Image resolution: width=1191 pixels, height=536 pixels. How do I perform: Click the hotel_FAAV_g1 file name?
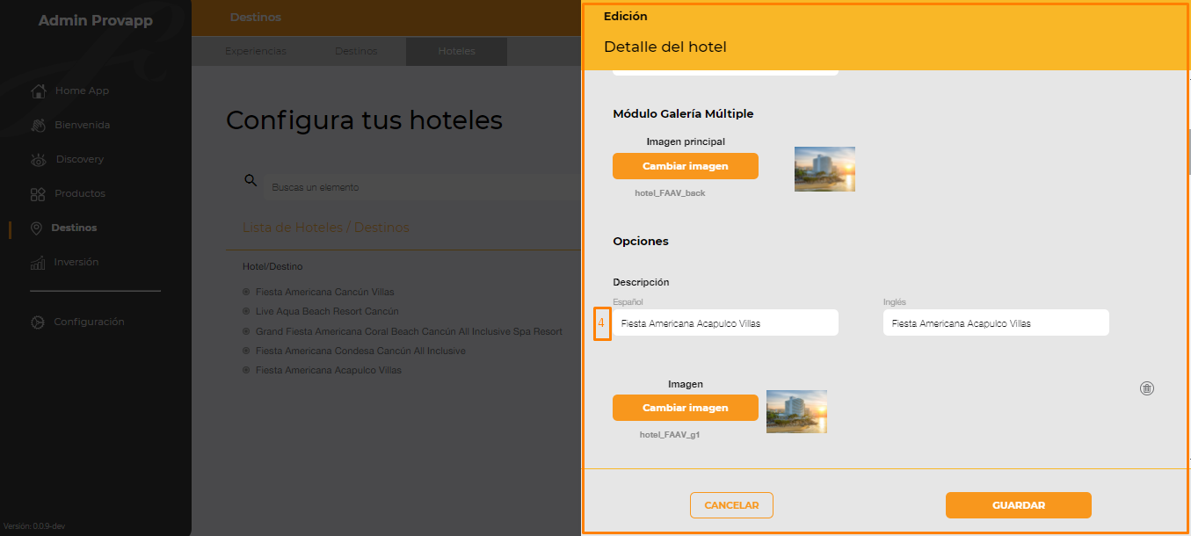click(670, 435)
